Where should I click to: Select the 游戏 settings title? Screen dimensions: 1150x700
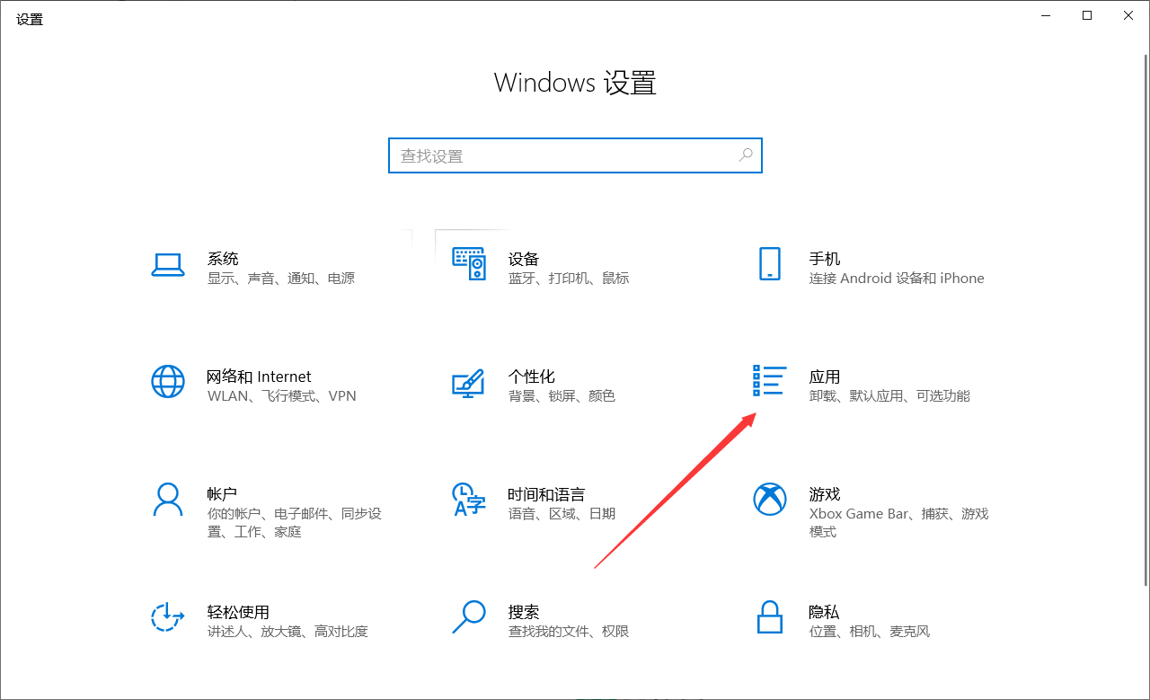(825, 494)
